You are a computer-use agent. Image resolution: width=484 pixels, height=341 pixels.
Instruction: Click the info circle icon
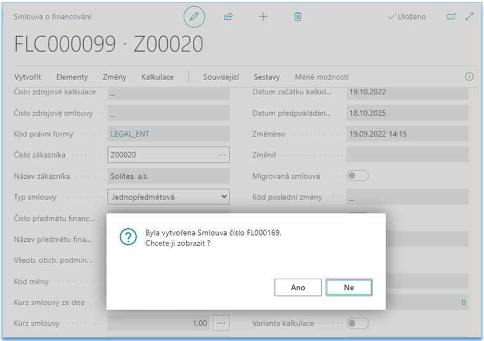pyautogui.click(x=469, y=77)
